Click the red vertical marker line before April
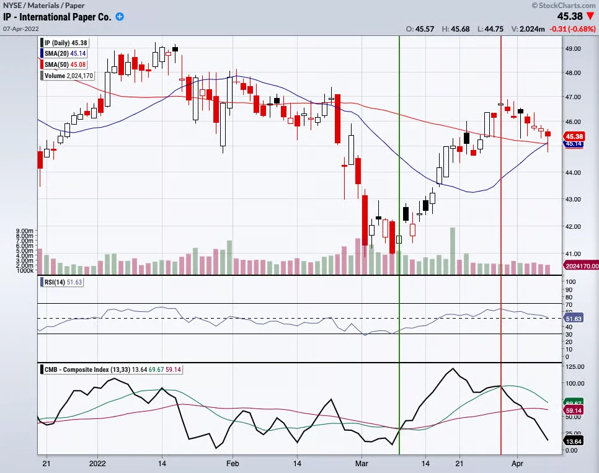599x473 pixels. pos(501,244)
